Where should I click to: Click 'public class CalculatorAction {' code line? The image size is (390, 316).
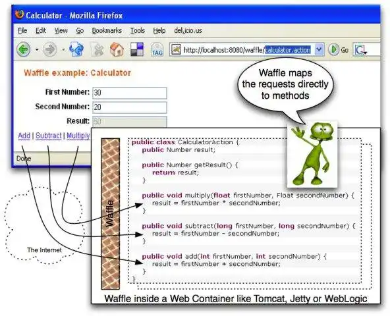point(185,142)
